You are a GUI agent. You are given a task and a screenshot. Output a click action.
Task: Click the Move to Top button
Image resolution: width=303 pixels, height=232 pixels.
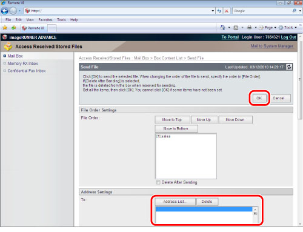click(172, 120)
